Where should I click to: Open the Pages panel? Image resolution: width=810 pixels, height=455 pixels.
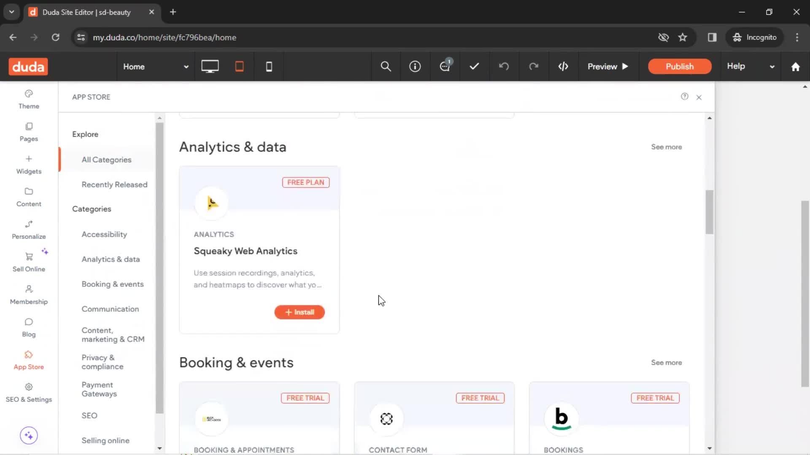[29, 132]
